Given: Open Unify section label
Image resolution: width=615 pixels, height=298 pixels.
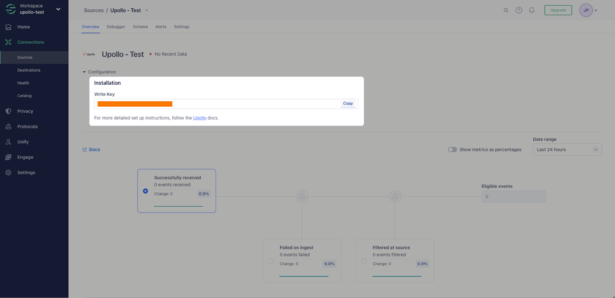Looking at the screenshot, I should pyautogui.click(x=23, y=142).
